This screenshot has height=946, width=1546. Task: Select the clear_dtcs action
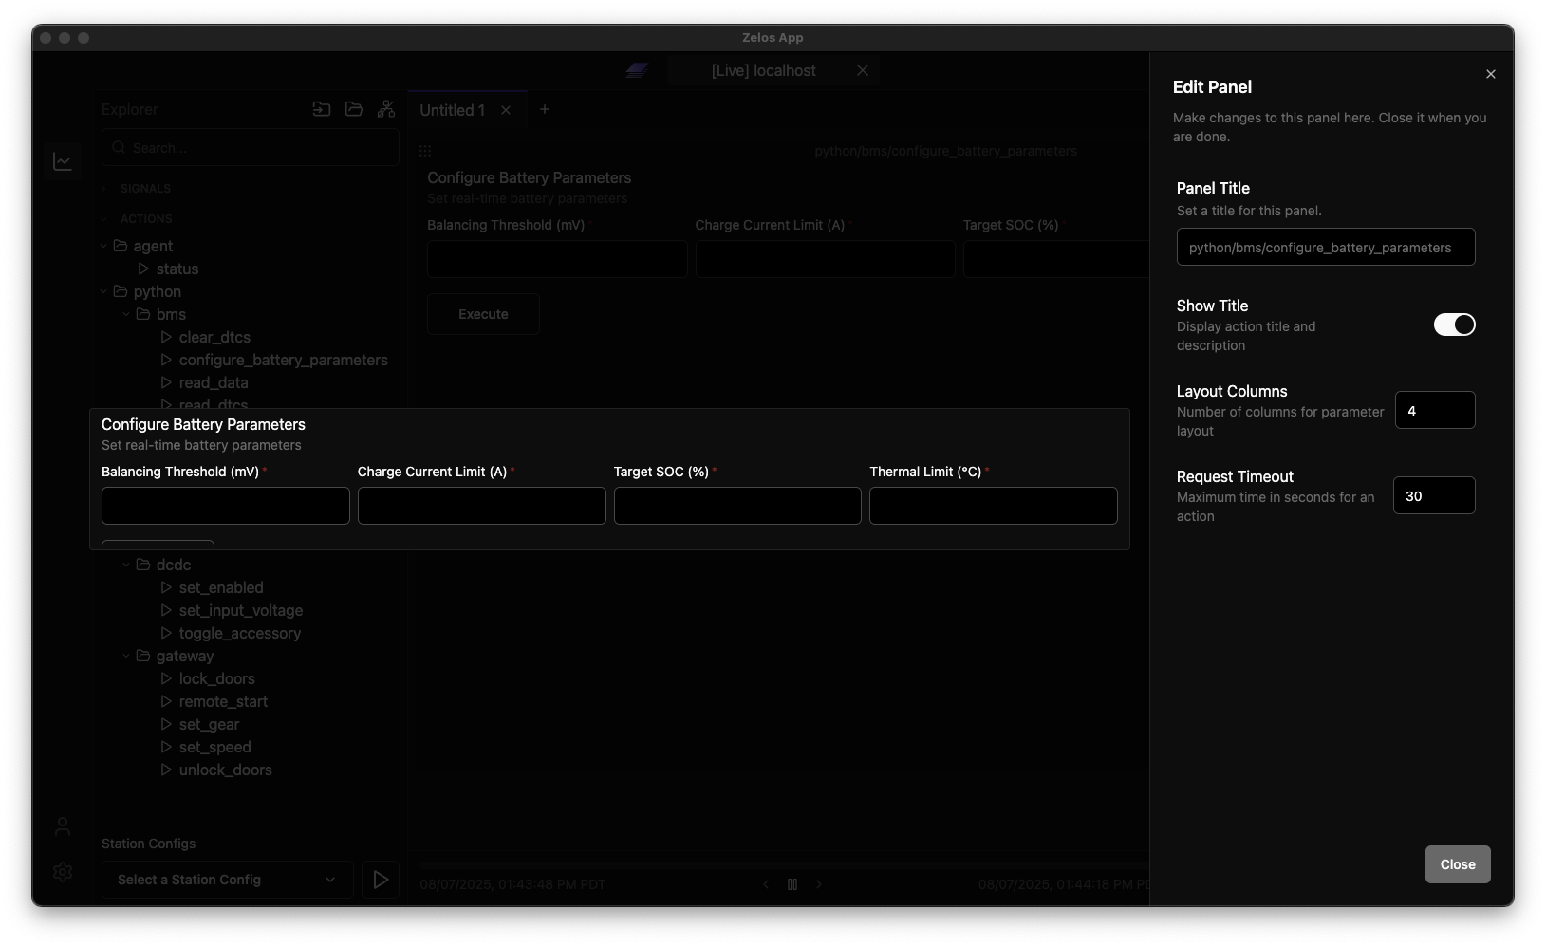click(x=214, y=337)
